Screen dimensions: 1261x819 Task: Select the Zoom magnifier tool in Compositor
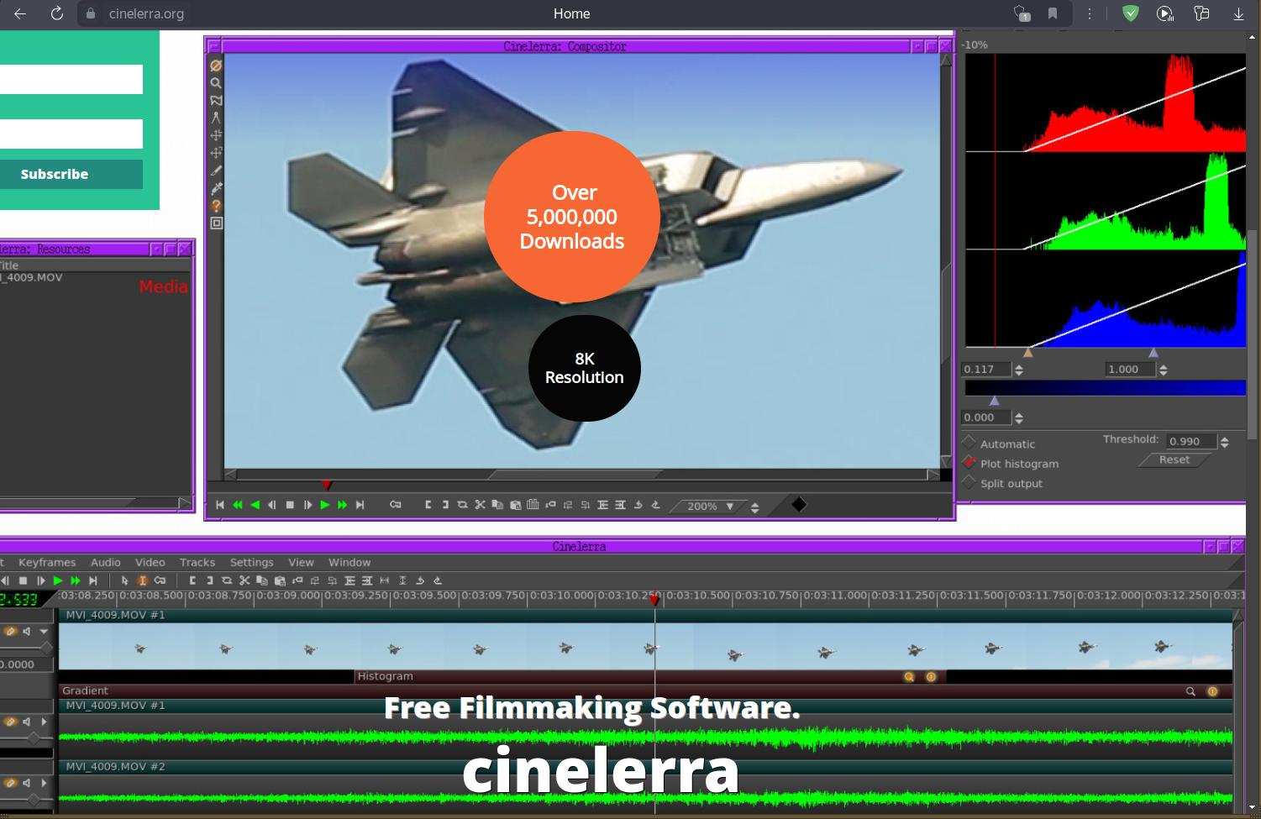216,83
